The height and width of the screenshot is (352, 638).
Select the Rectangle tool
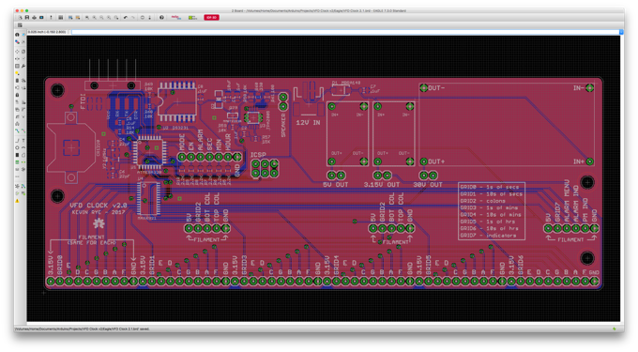pyautogui.click(x=17, y=155)
